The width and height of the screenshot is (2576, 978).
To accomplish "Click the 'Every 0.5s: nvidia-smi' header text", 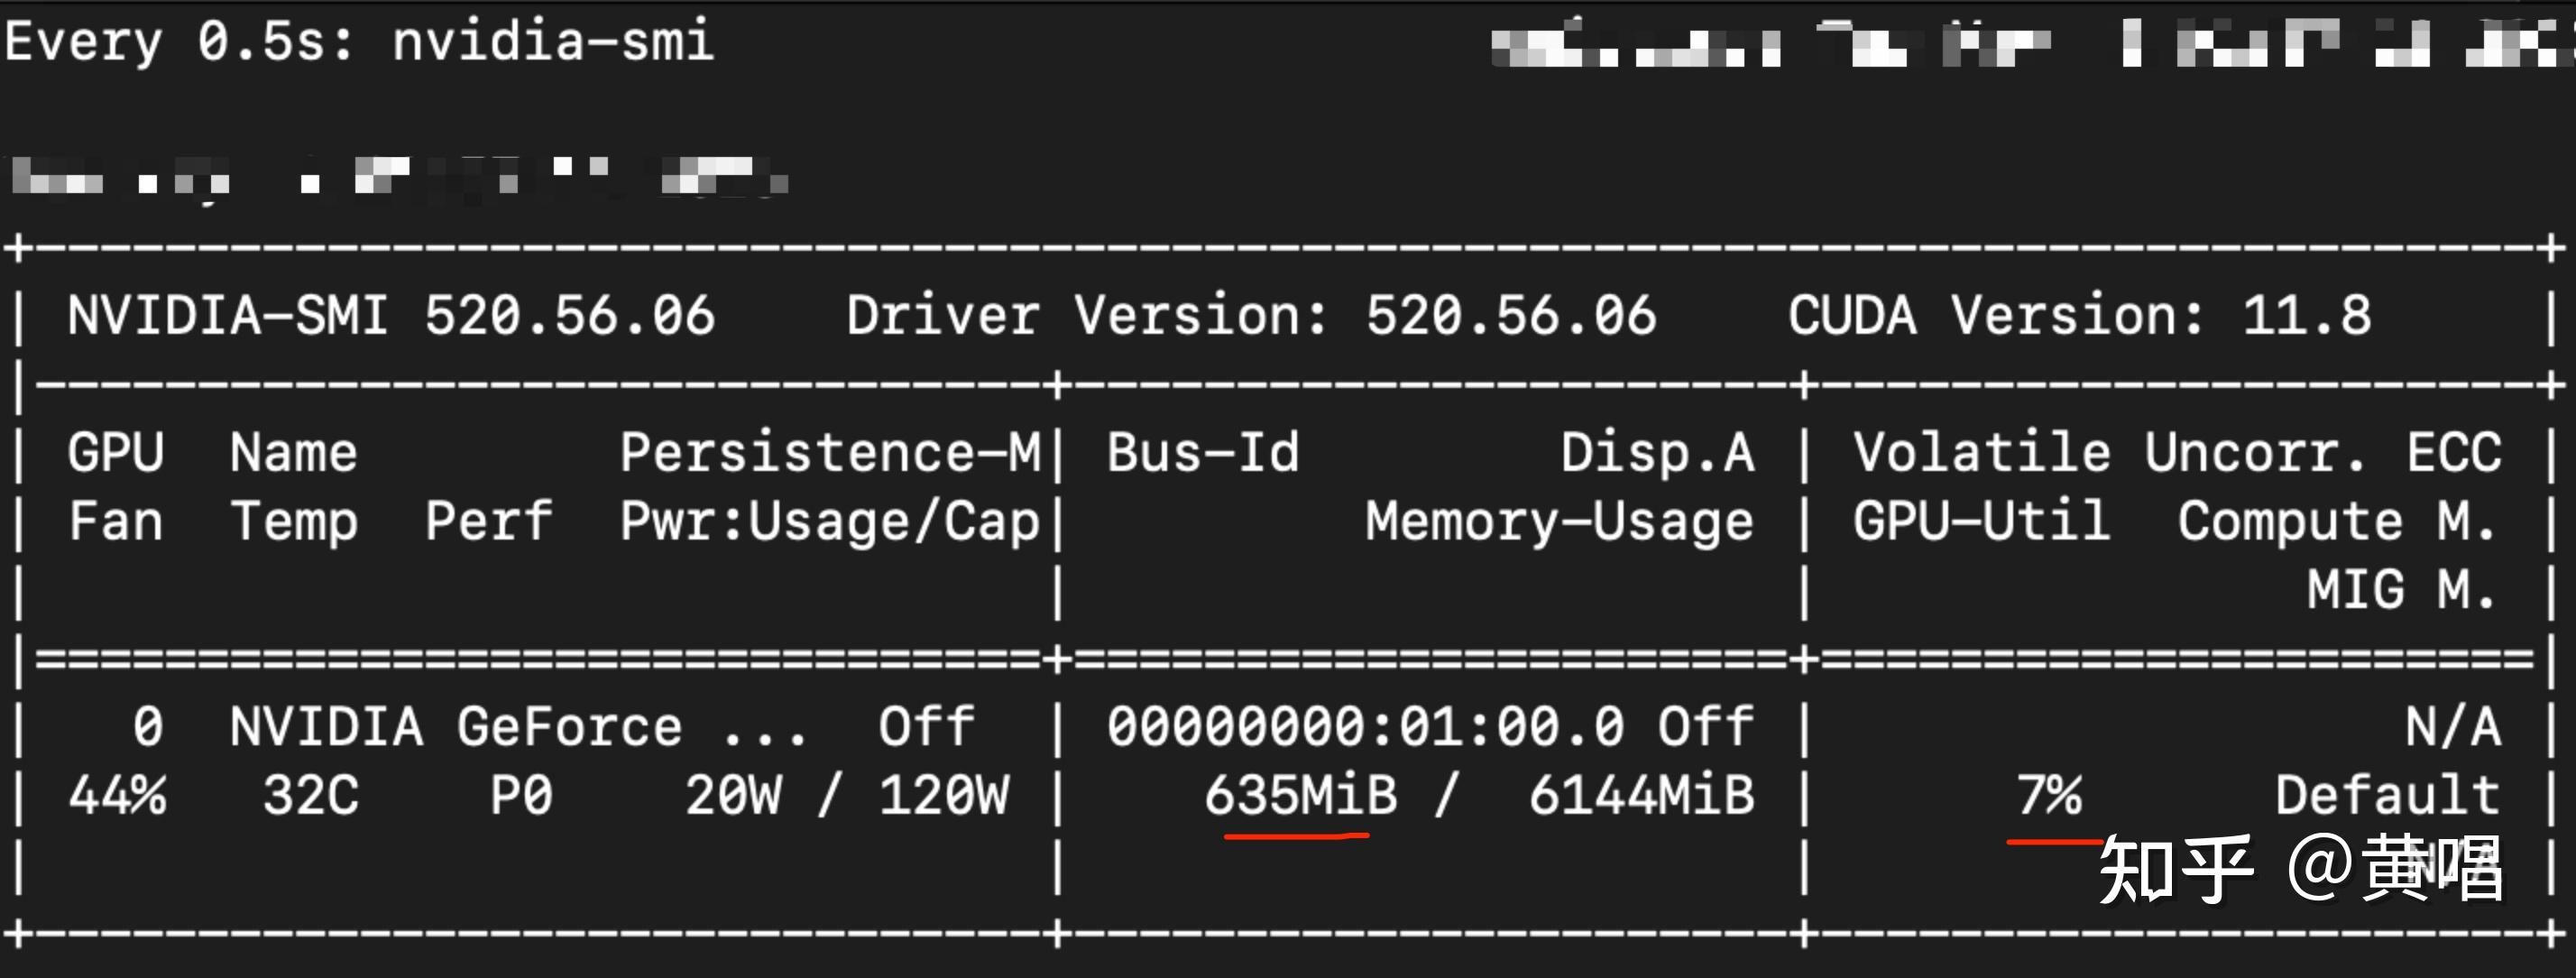I will pos(360,42).
